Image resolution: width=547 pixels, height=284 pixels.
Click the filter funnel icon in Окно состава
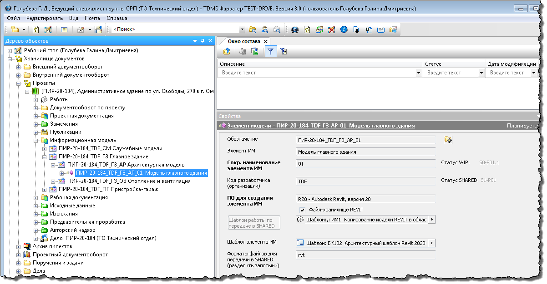click(270, 52)
